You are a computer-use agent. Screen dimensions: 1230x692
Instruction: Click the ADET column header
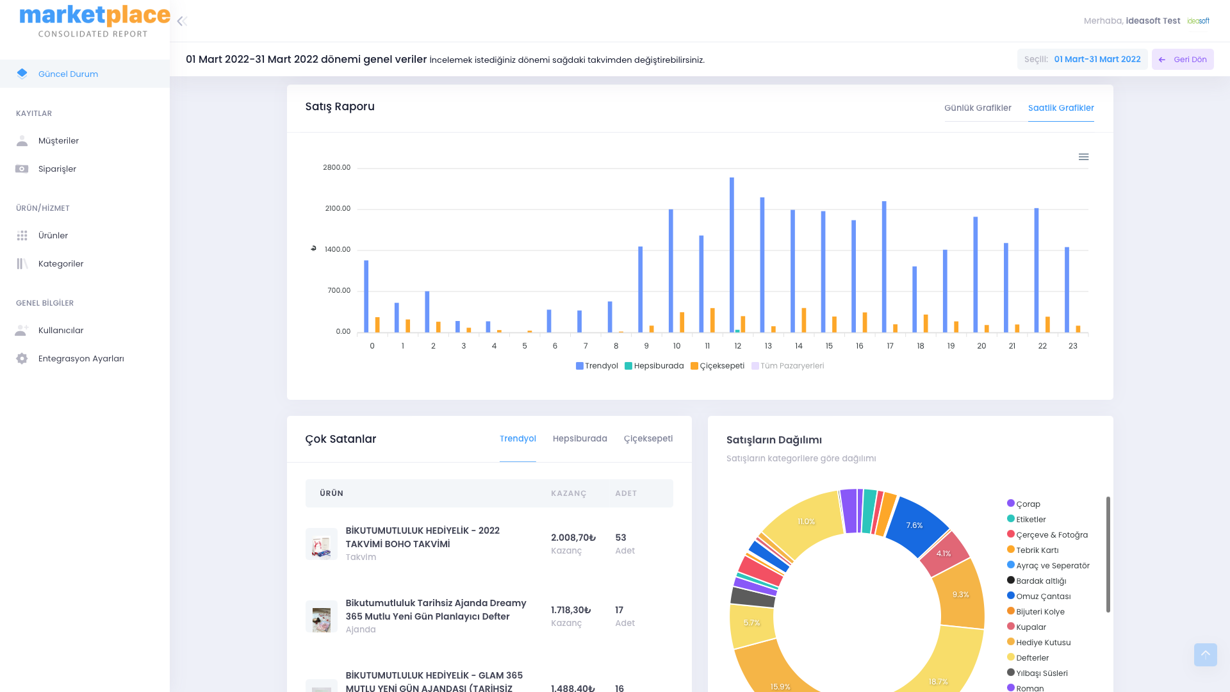click(x=626, y=493)
